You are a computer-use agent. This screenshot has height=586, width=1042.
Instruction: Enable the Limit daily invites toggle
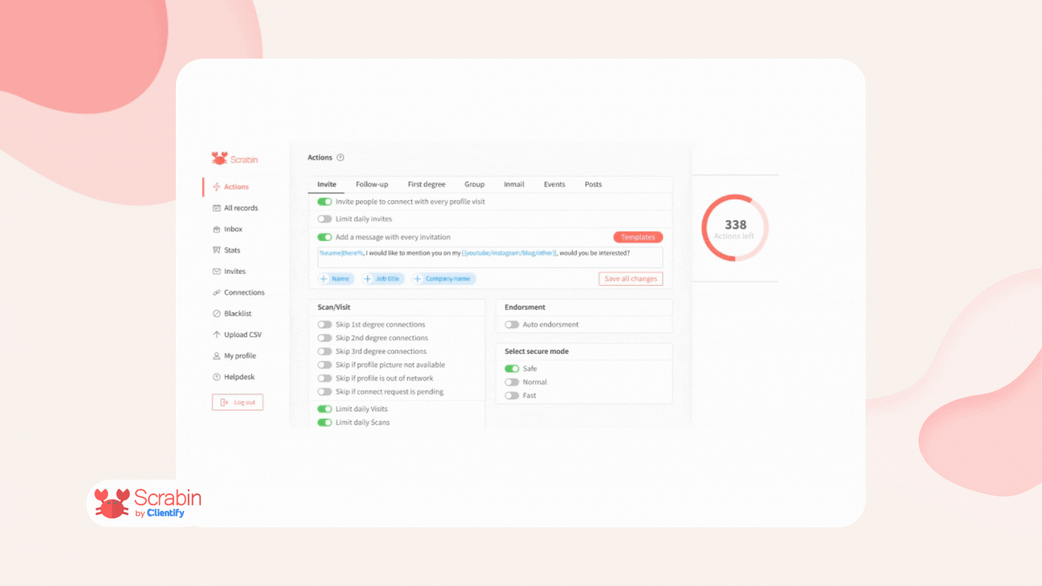click(x=325, y=219)
